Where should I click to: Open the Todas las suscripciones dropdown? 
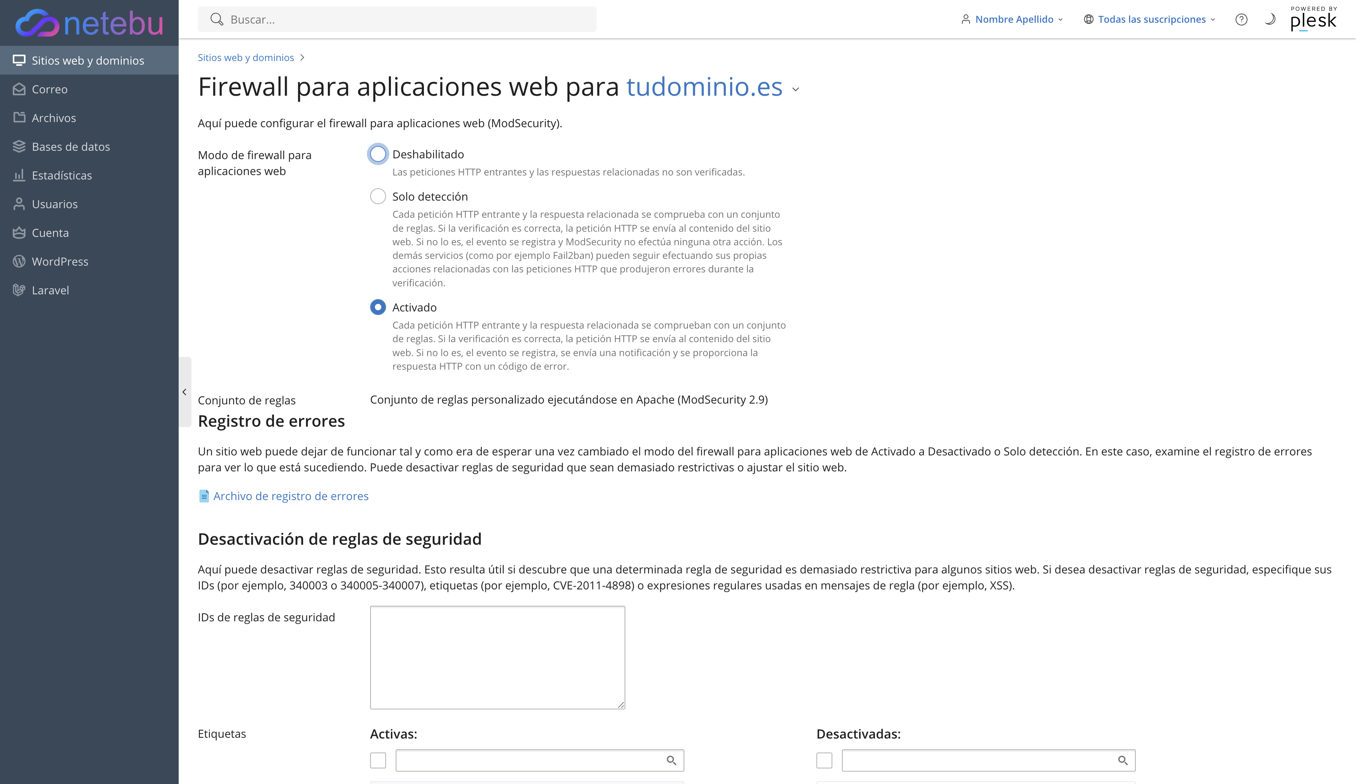(1150, 20)
